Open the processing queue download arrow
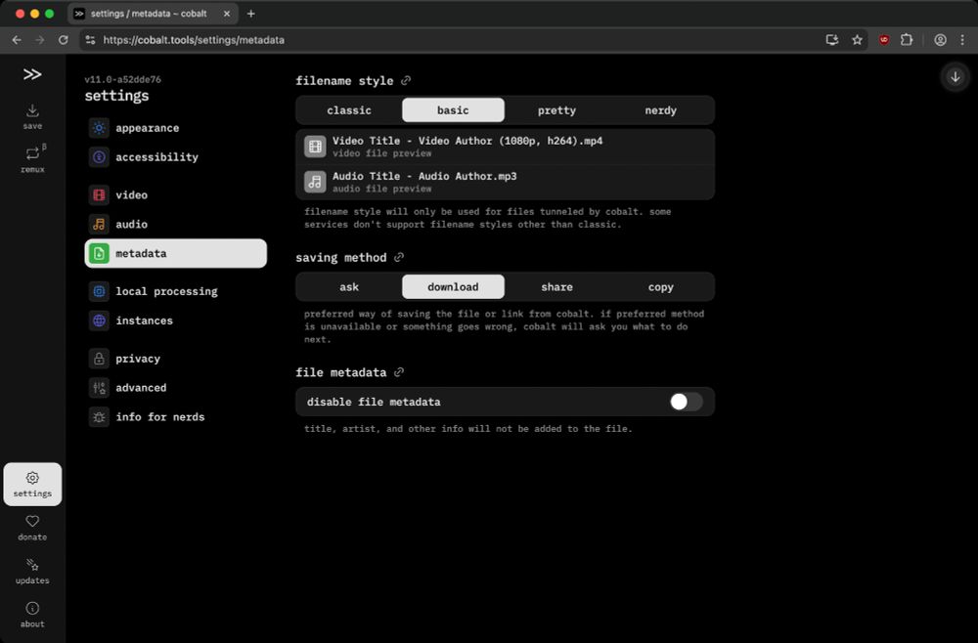The image size is (978, 643). (x=955, y=77)
